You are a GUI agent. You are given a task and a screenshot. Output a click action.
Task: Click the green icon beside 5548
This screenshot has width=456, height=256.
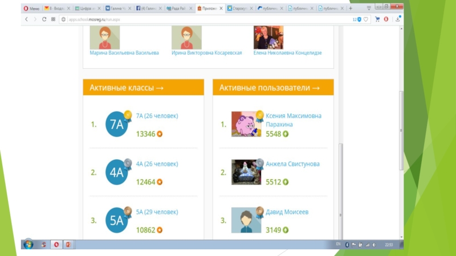(286, 134)
